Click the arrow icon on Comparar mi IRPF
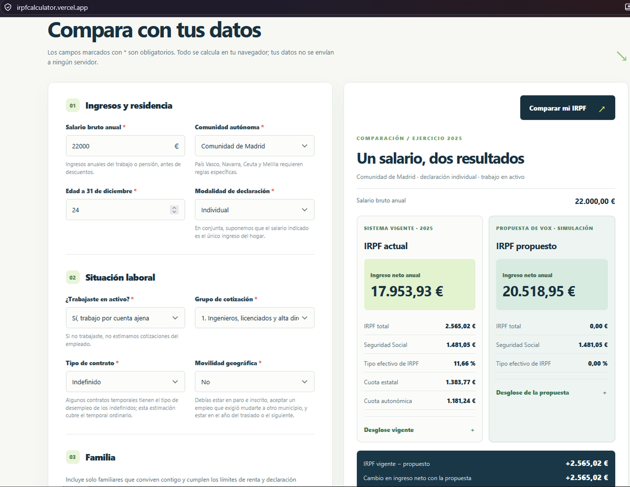Image resolution: width=630 pixels, height=487 pixels. pos(602,109)
